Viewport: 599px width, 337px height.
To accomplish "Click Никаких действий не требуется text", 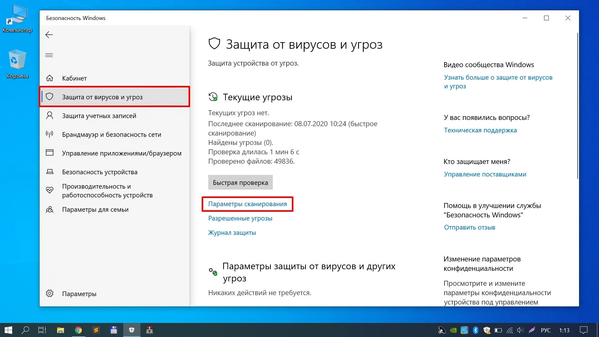I will [260, 293].
